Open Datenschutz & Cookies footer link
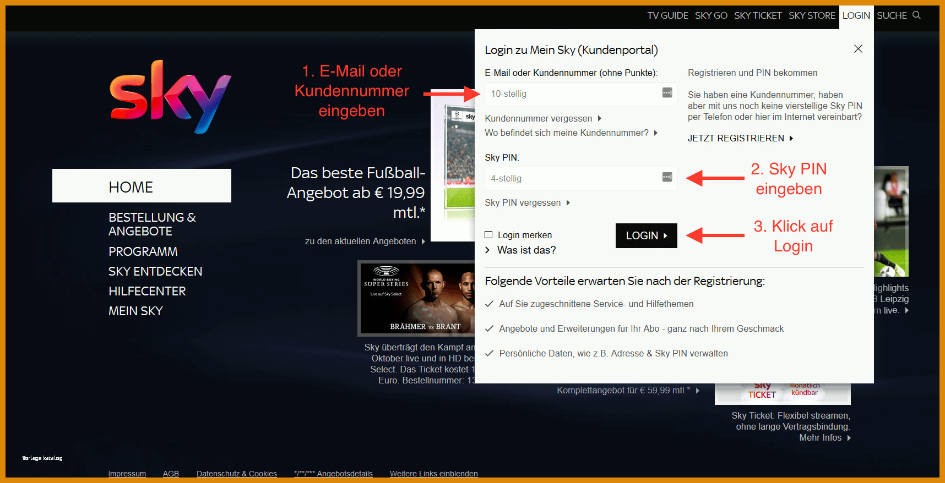This screenshot has width=945, height=483. pos(237,474)
